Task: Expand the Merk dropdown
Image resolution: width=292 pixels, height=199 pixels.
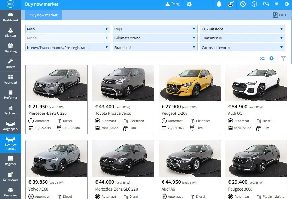Action: tap(68, 29)
